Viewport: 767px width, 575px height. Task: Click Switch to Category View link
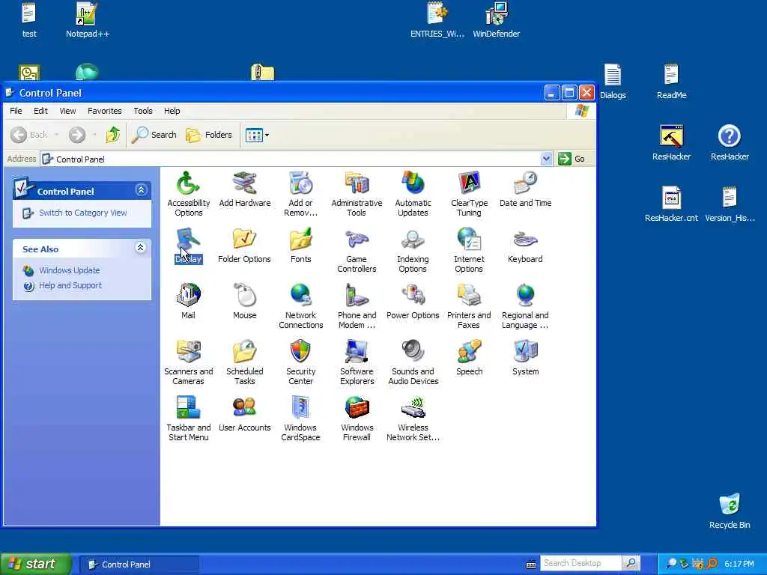(82, 213)
